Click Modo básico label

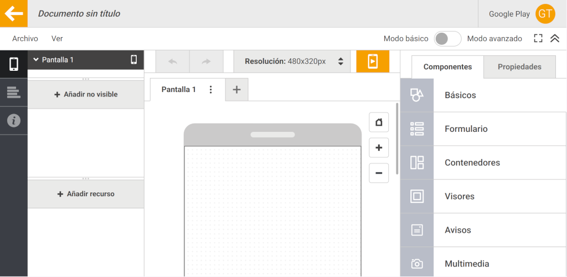click(x=406, y=39)
